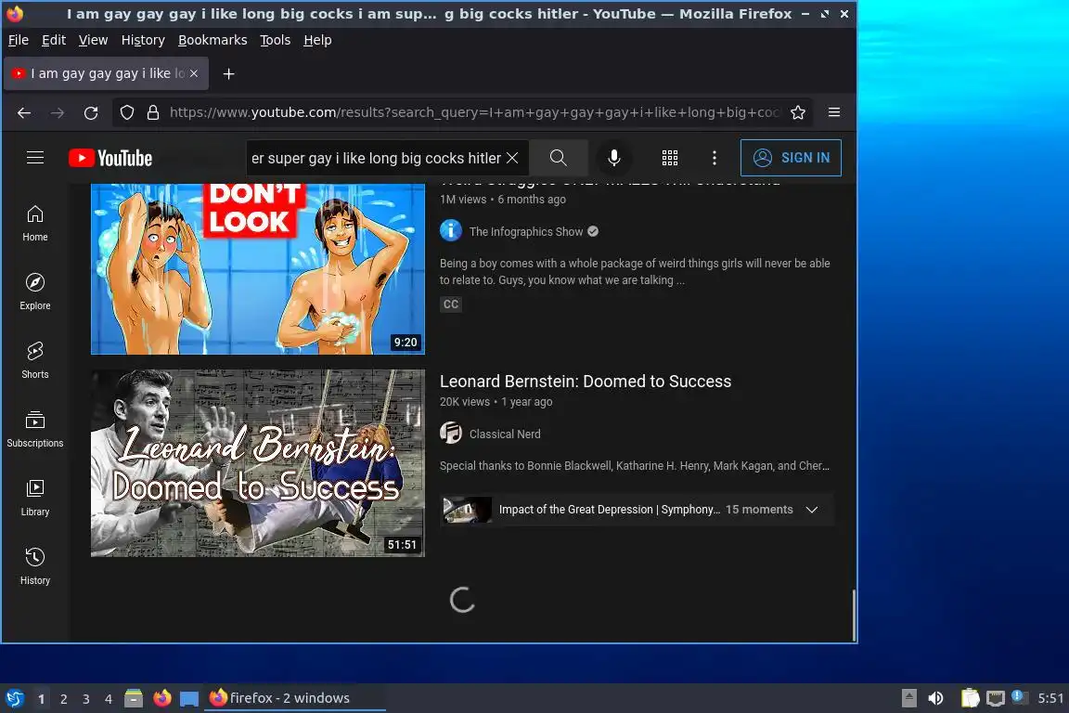The width and height of the screenshot is (1069, 713).
Task: Click the Firefox address bar URL
Action: [x=474, y=112]
